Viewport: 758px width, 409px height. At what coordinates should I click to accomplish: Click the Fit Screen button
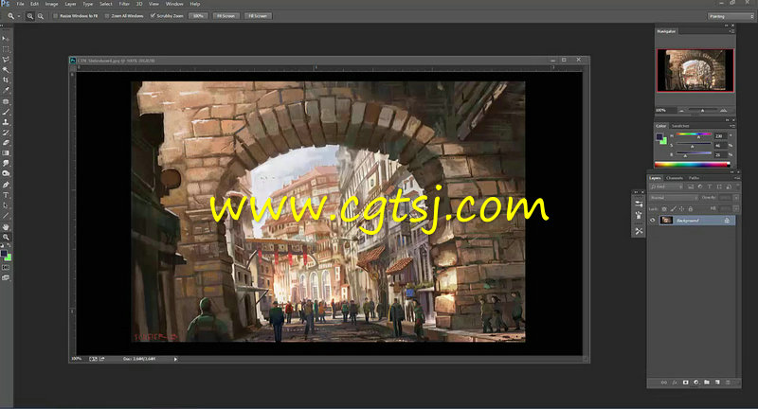tap(226, 16)
